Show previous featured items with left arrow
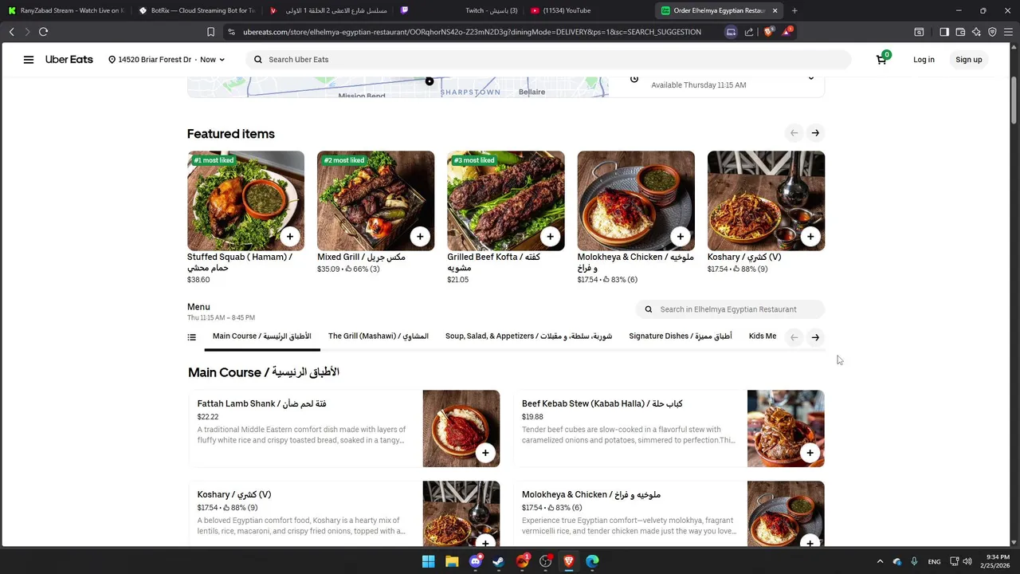 794,133
